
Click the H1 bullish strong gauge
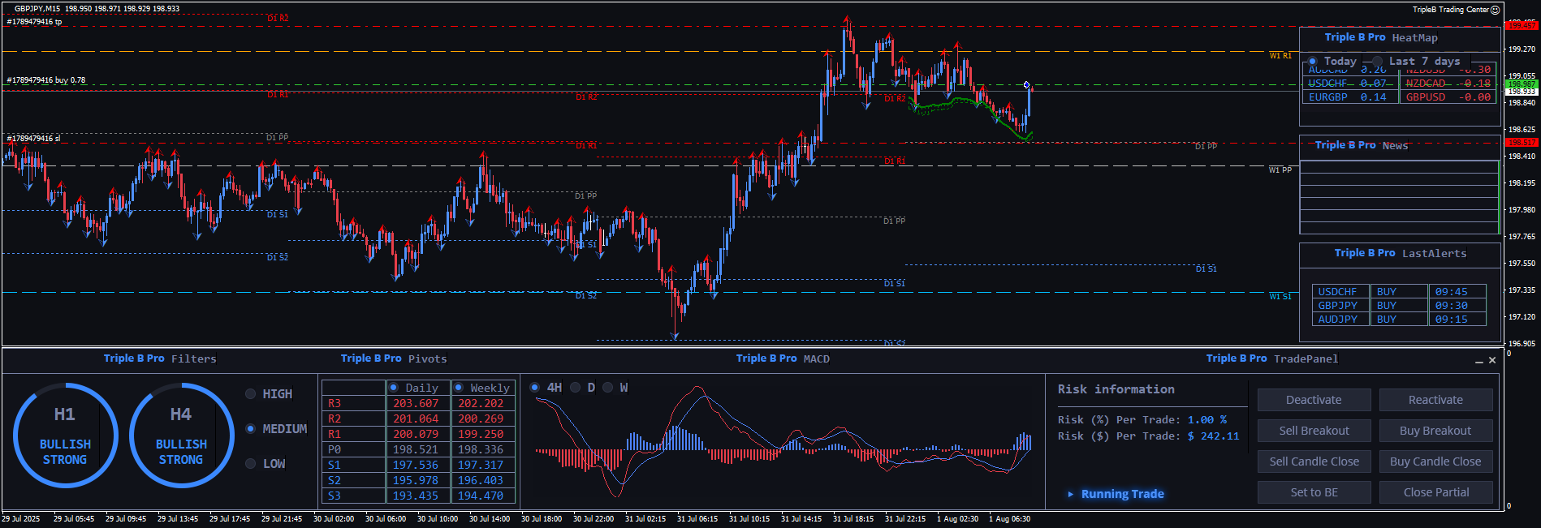(65, 436)
